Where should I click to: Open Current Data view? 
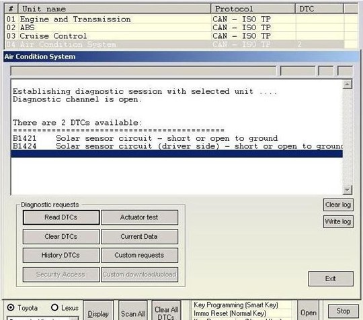(x=139, y=236)
